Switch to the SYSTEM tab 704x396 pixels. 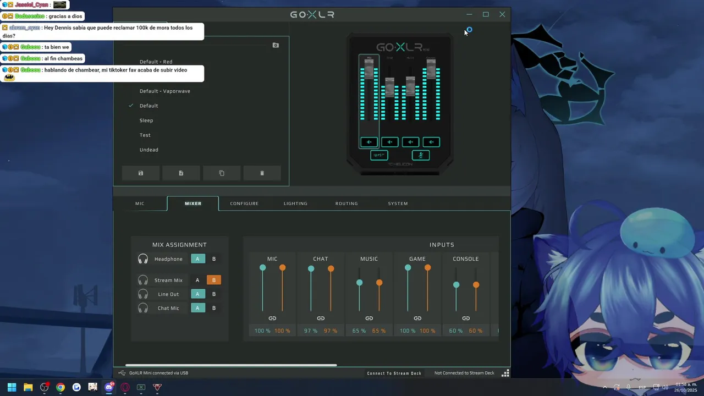398,204
